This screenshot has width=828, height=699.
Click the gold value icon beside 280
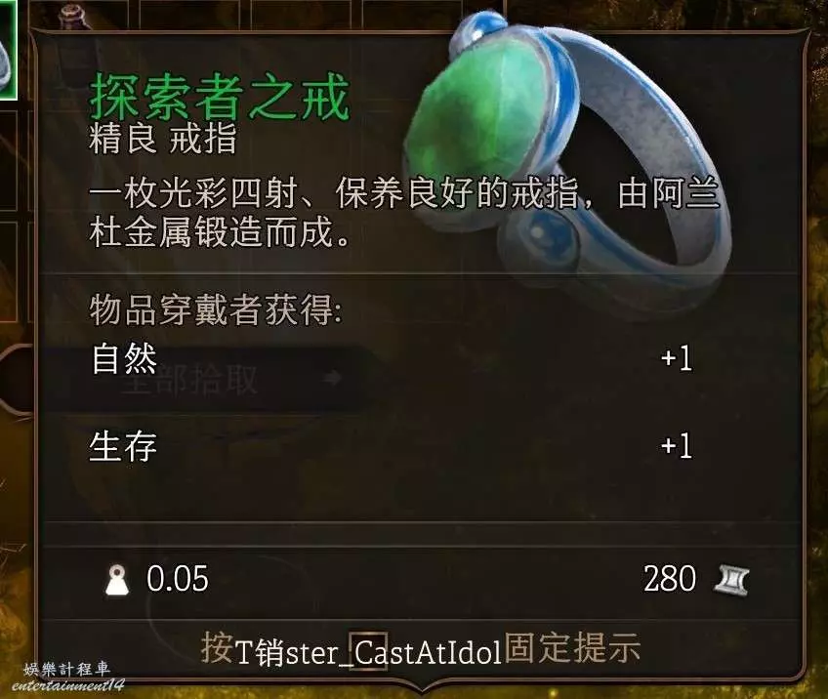(731, 580)
